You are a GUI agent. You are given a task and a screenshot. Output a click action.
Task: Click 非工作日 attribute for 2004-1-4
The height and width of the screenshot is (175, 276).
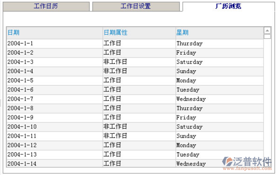[115, 71]
